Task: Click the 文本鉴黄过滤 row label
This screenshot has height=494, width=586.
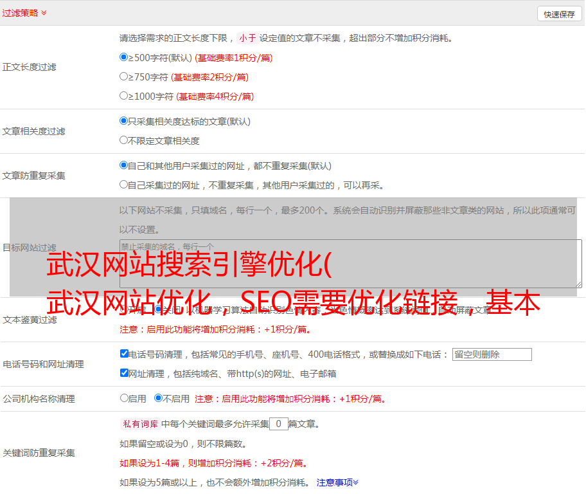Action: click(x=30, y=320)
